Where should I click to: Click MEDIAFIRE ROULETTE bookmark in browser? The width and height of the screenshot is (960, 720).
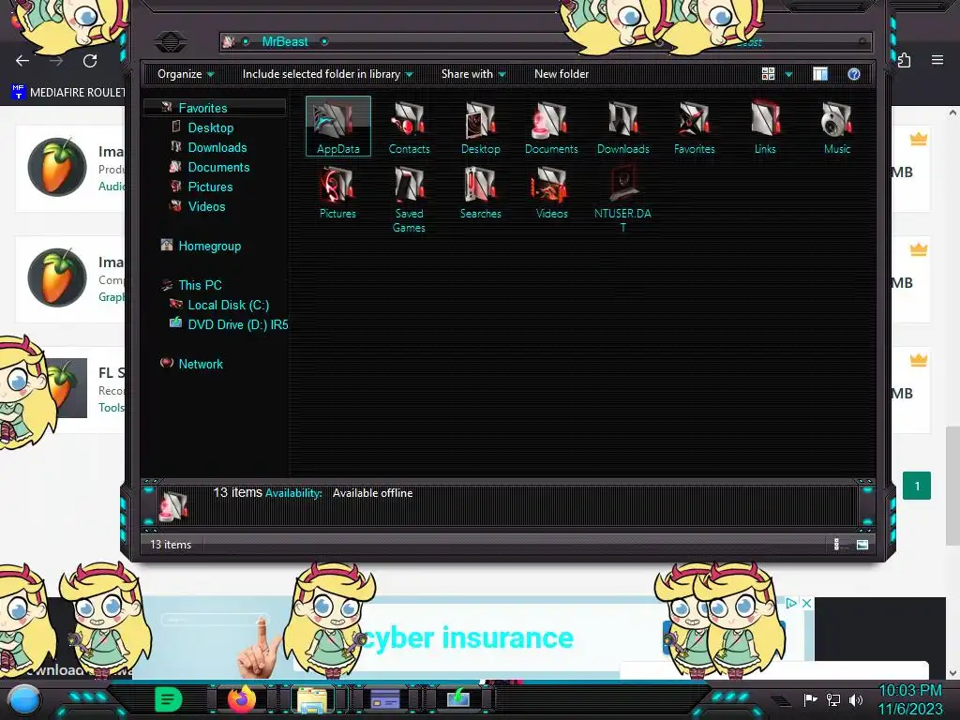pos(68,93)
